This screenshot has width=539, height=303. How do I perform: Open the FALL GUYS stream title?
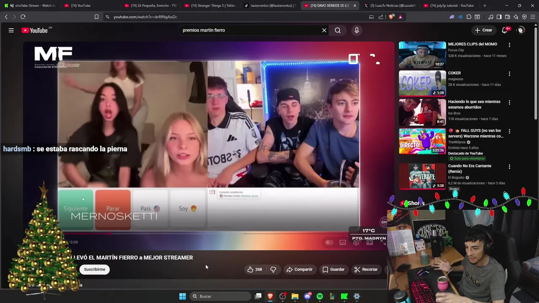tap(476, 133)
